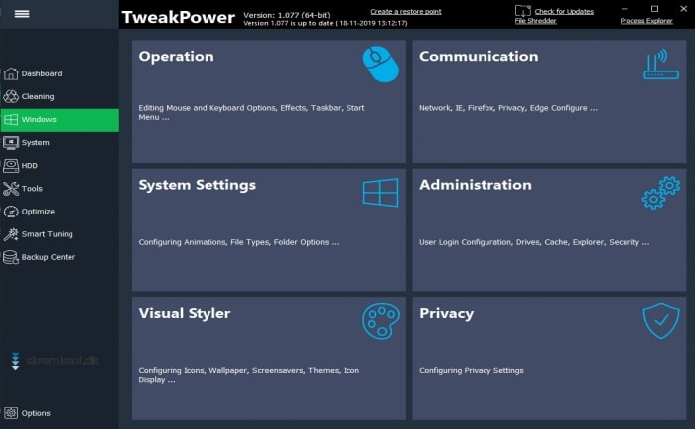Click the Windows logo in System Settings tile
This screenshot has width=695, height=429.
[380, 193]
